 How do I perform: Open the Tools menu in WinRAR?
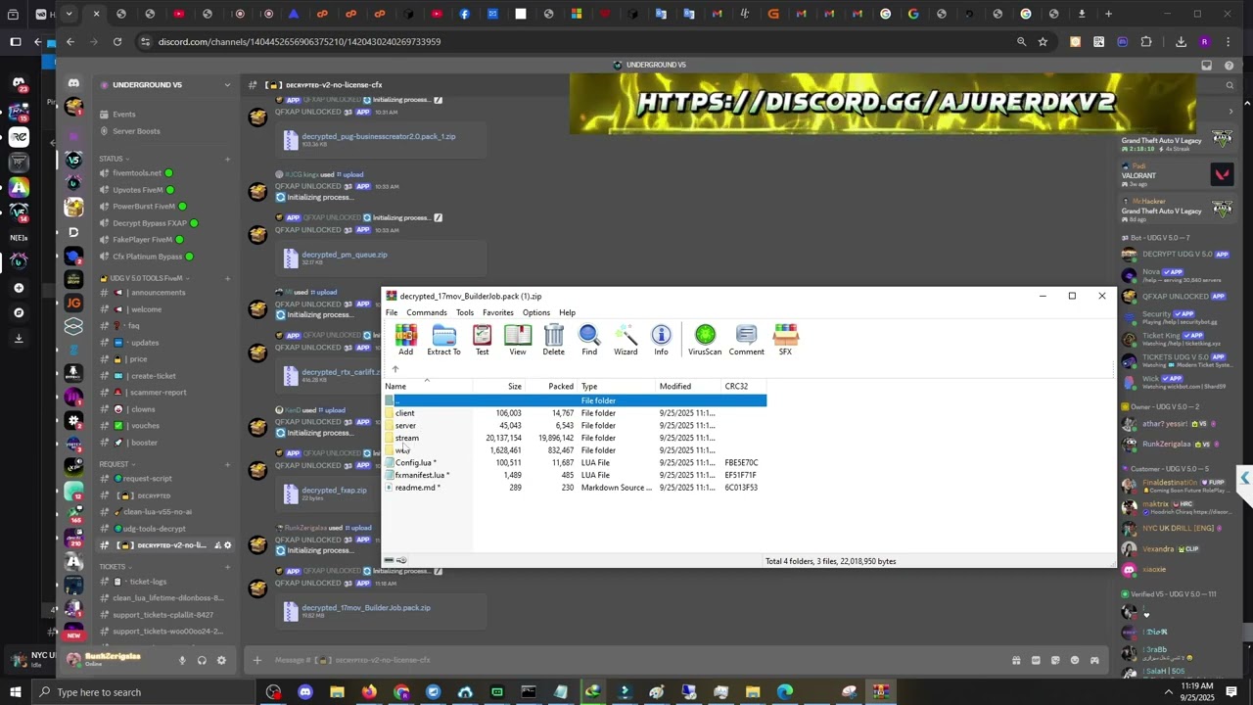[x=465, y=313]
